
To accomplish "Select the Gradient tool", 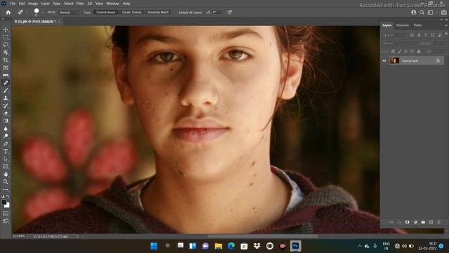I will pyautogui.click(x=6, y=121).
